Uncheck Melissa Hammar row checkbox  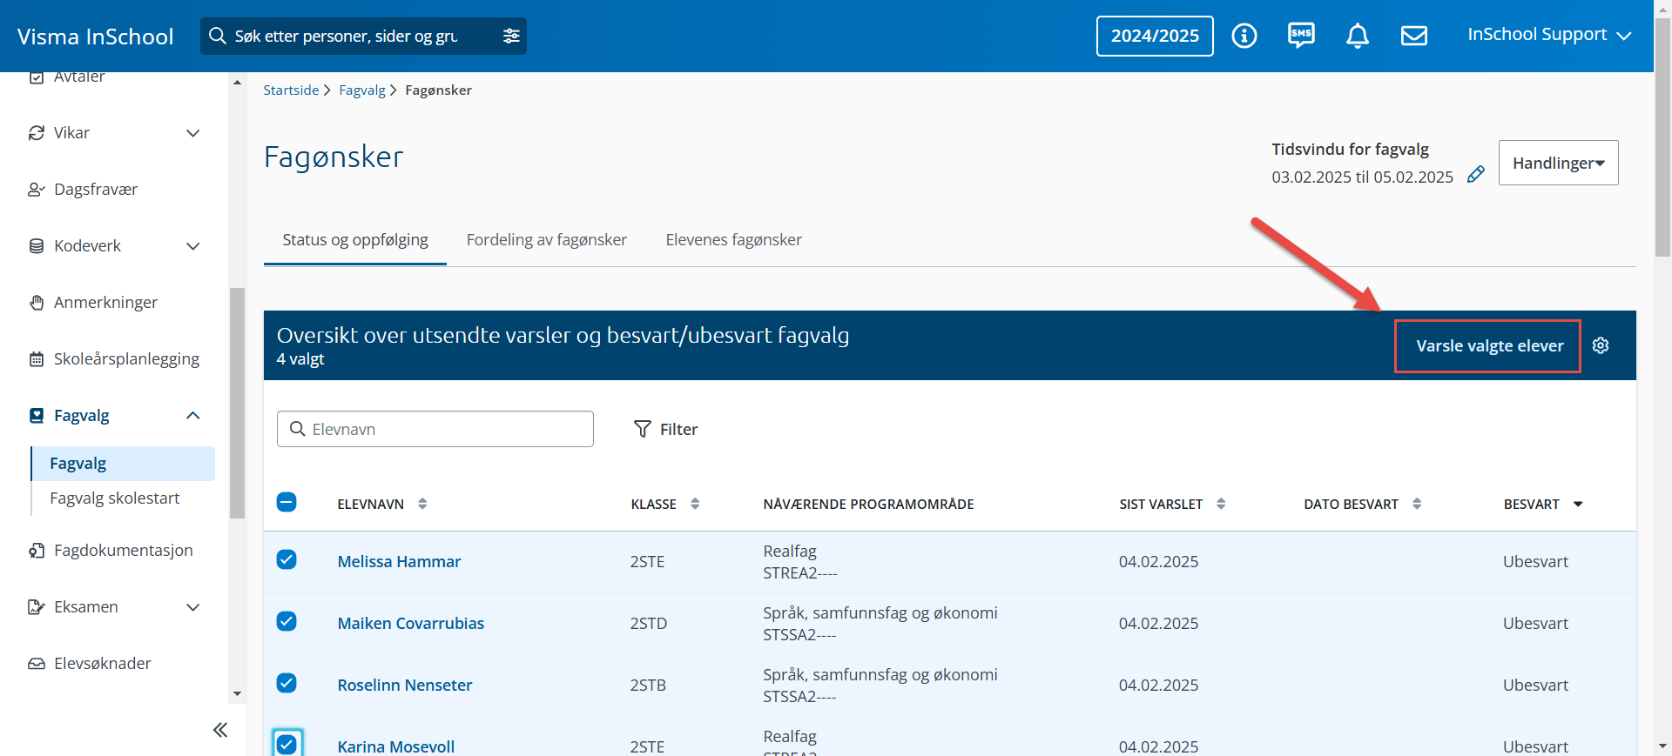click(287, 559)
